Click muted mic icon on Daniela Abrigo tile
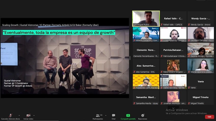This screenshot has width=216, height=121. tap(189, 56)
